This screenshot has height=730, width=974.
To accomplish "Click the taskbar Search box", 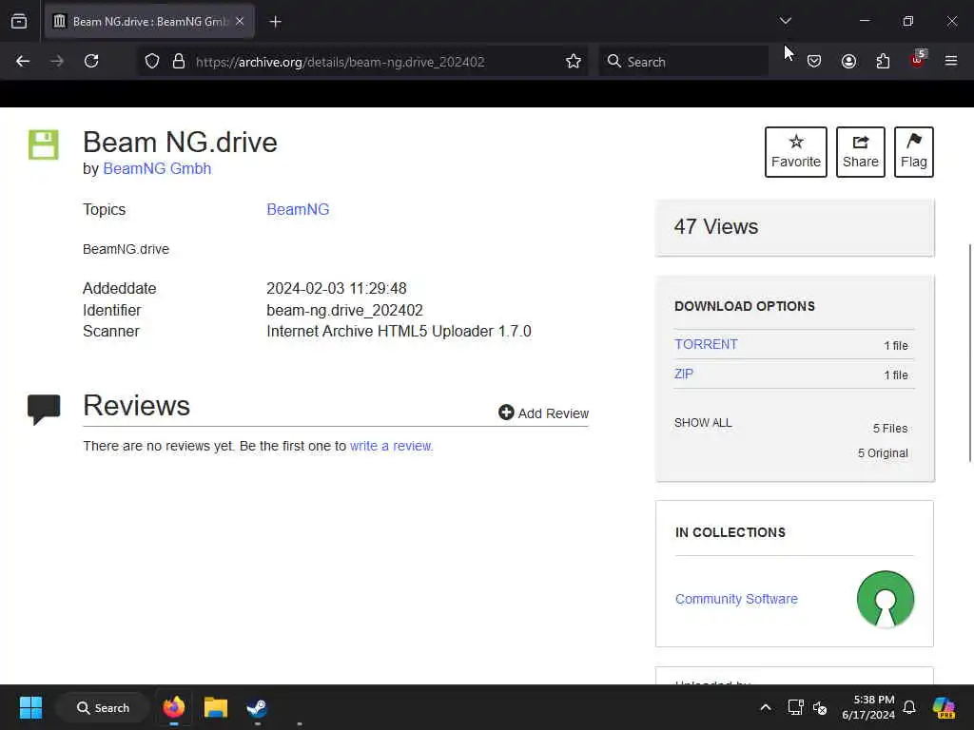I will [103, 707].
